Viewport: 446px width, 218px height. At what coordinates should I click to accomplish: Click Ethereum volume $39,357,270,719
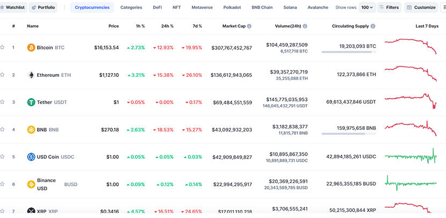tap(289, 72)
